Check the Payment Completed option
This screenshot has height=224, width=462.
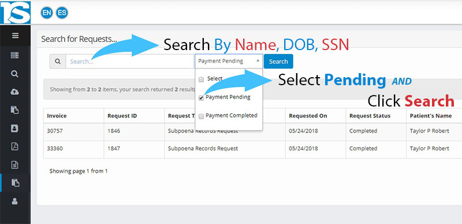pos(201,117)
